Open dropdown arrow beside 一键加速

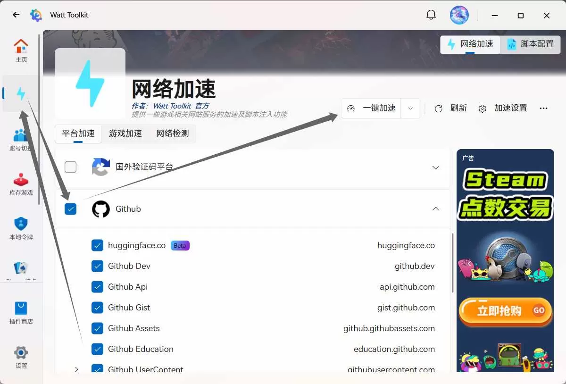[x=410, y=108]
